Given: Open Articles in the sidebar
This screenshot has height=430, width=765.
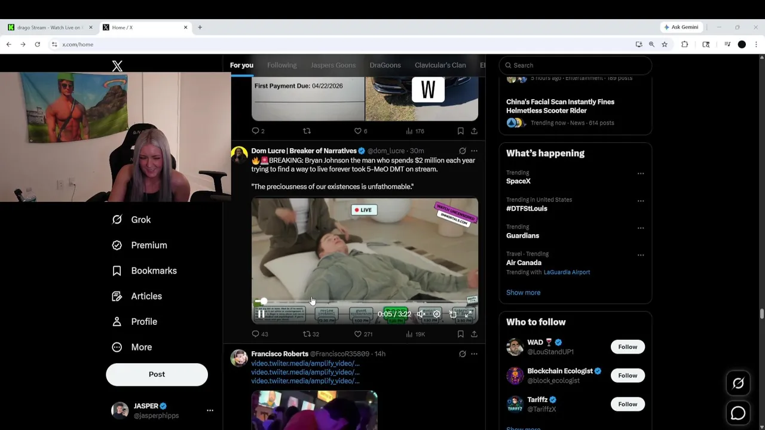Looking at the screenshot, I should tap(137, 296).
